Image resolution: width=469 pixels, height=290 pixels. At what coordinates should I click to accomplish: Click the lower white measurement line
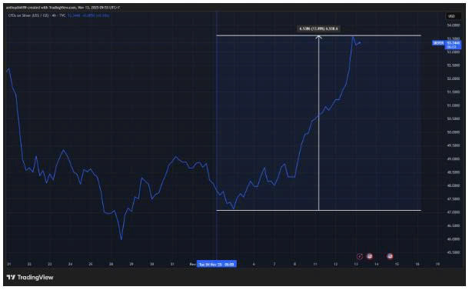(x=318, y=211)
